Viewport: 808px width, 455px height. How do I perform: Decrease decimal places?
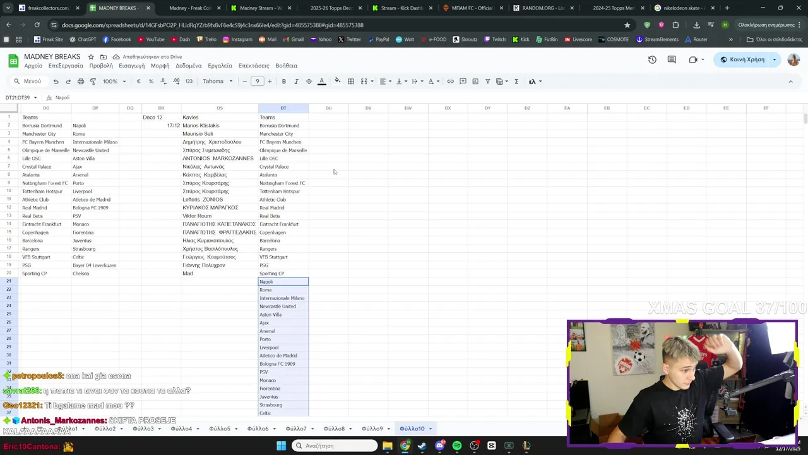click(163, 82)
